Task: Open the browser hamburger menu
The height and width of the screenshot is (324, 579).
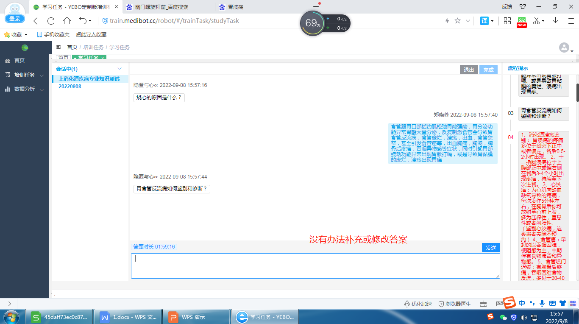Action: click(x=571, y=21)
